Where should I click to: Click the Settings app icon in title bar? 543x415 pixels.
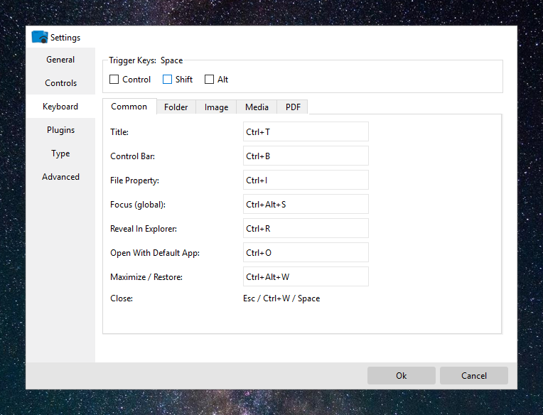[40, 37]
